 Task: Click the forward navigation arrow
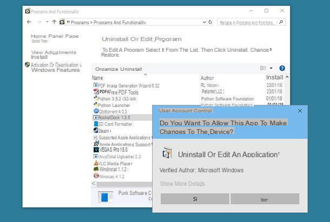pos(39,22)
